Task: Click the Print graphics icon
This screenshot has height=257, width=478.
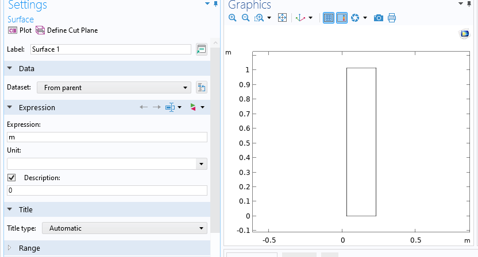Action: (392, 18)
